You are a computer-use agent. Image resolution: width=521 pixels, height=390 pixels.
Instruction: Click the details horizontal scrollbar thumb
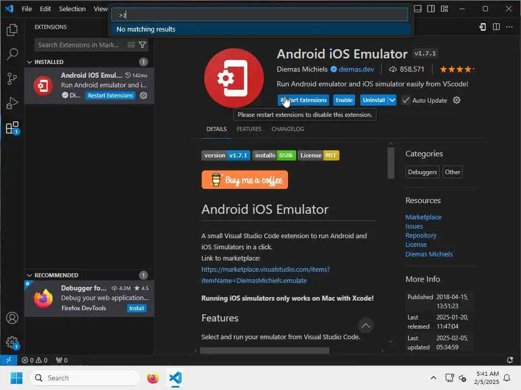(x=265, y=350)
